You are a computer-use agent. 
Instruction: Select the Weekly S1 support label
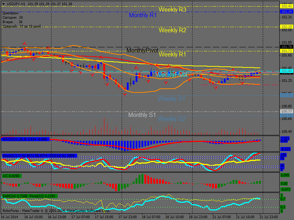coord(171,99)
